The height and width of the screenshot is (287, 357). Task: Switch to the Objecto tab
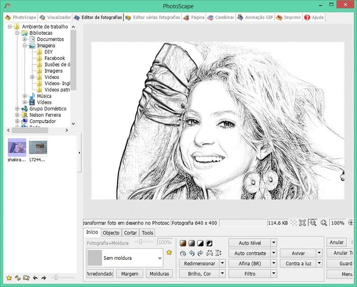click(x=111, y=233)
